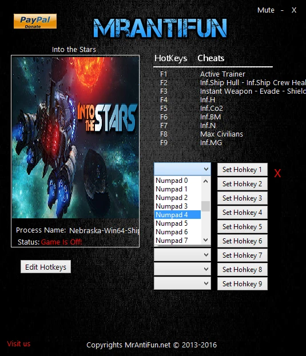Pick Numpad 5 from the list

click(x=177, y=223)
